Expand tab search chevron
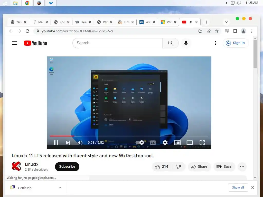The image size is (263, 197). [x=226, y=22]
